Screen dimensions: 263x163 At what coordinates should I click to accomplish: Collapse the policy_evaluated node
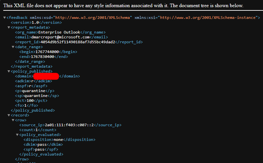[x=17, y=135]
